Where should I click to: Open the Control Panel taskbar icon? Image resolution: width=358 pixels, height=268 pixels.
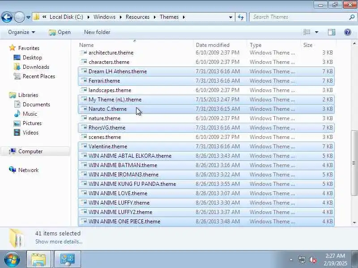pos(68,259)
